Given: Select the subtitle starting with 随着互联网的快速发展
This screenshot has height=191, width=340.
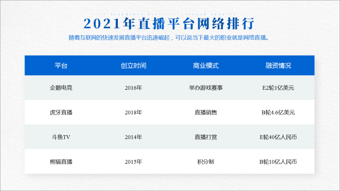Looking at the screenshot, I should (x=169, y=38).
